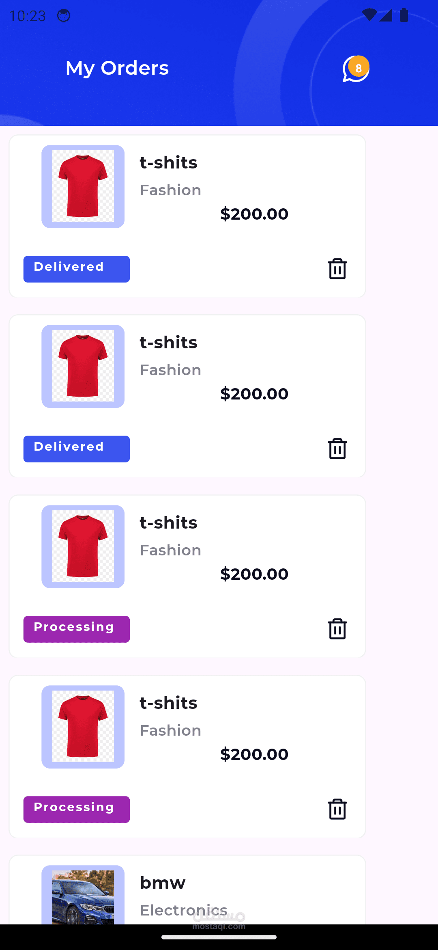This screenshot has height=950, width=438.
Task: Tap the battery icon in status bar
Action: [404, 15]
